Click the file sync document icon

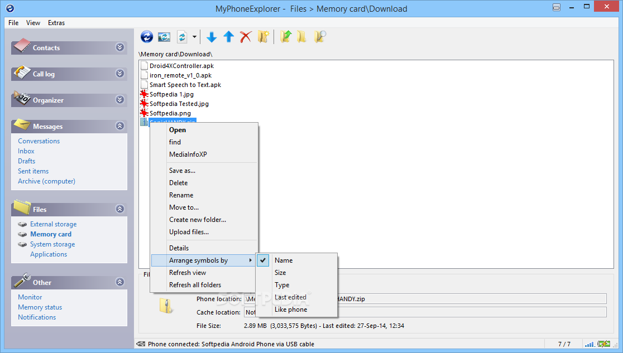[x=182, y=37]
